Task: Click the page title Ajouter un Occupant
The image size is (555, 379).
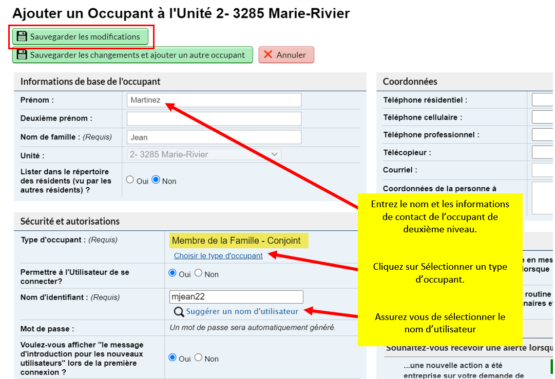Action: [x=181, y=13]
